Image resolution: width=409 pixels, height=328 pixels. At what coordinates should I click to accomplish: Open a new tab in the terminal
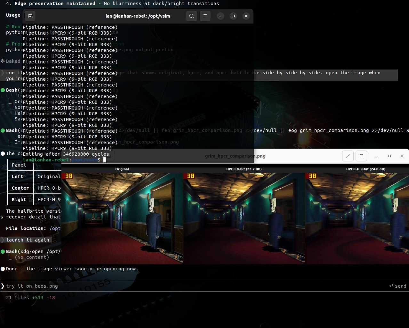[x=30, y=16]
